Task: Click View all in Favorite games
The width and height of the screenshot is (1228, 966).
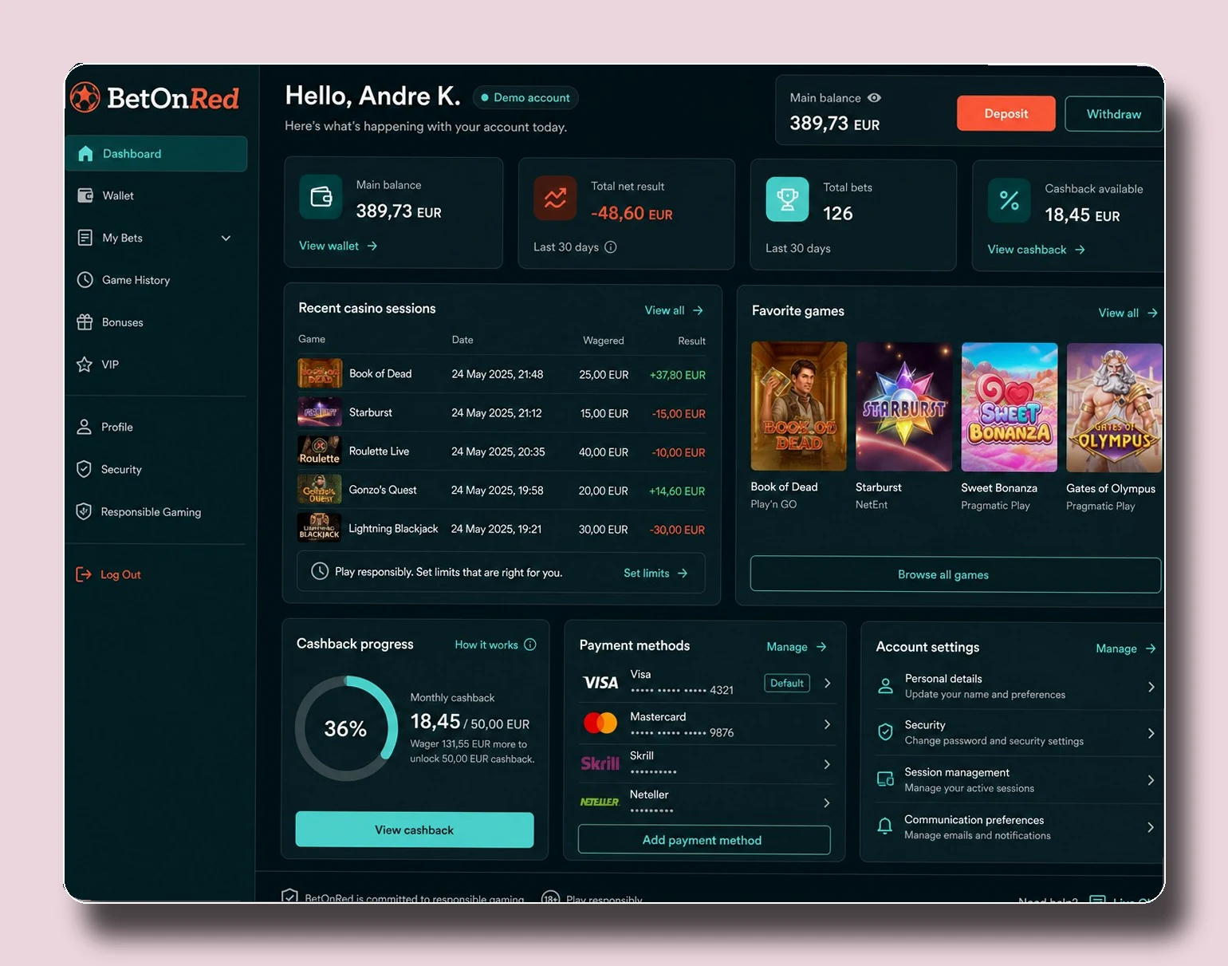Action: 1128,313
